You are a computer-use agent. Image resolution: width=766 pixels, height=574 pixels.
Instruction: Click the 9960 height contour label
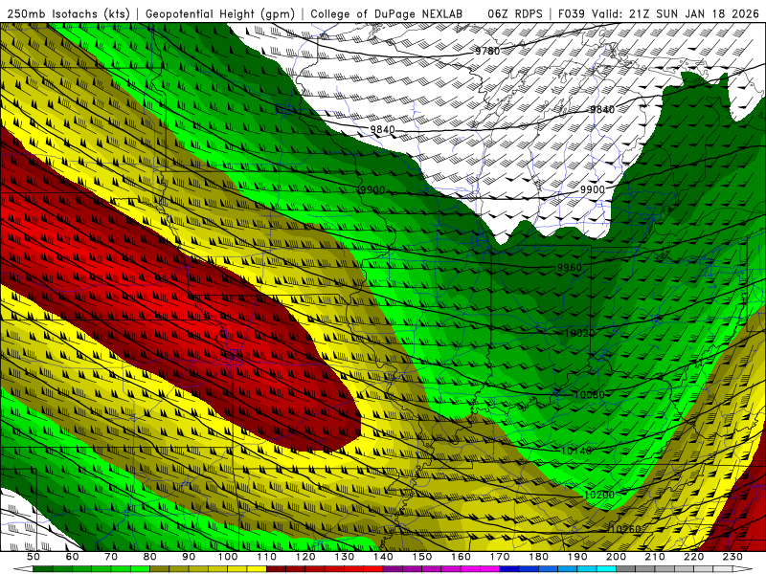[x=570, y=268]
